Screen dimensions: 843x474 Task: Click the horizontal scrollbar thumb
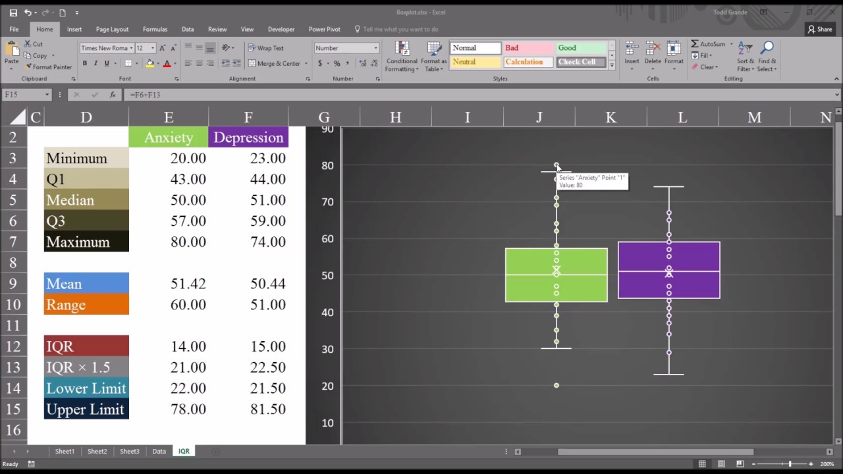[x=655, y=452]
